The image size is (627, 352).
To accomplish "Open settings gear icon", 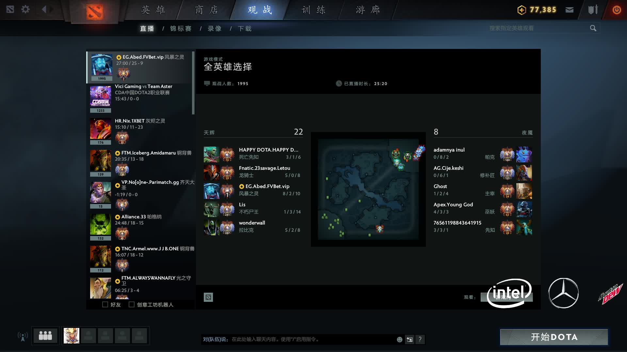I will tap(25, 9).
